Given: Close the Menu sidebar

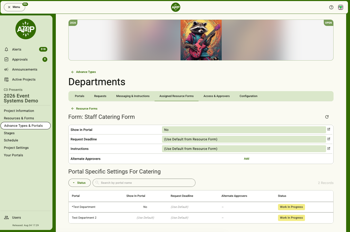Looking at the screenshot, I should pos(14,7).
